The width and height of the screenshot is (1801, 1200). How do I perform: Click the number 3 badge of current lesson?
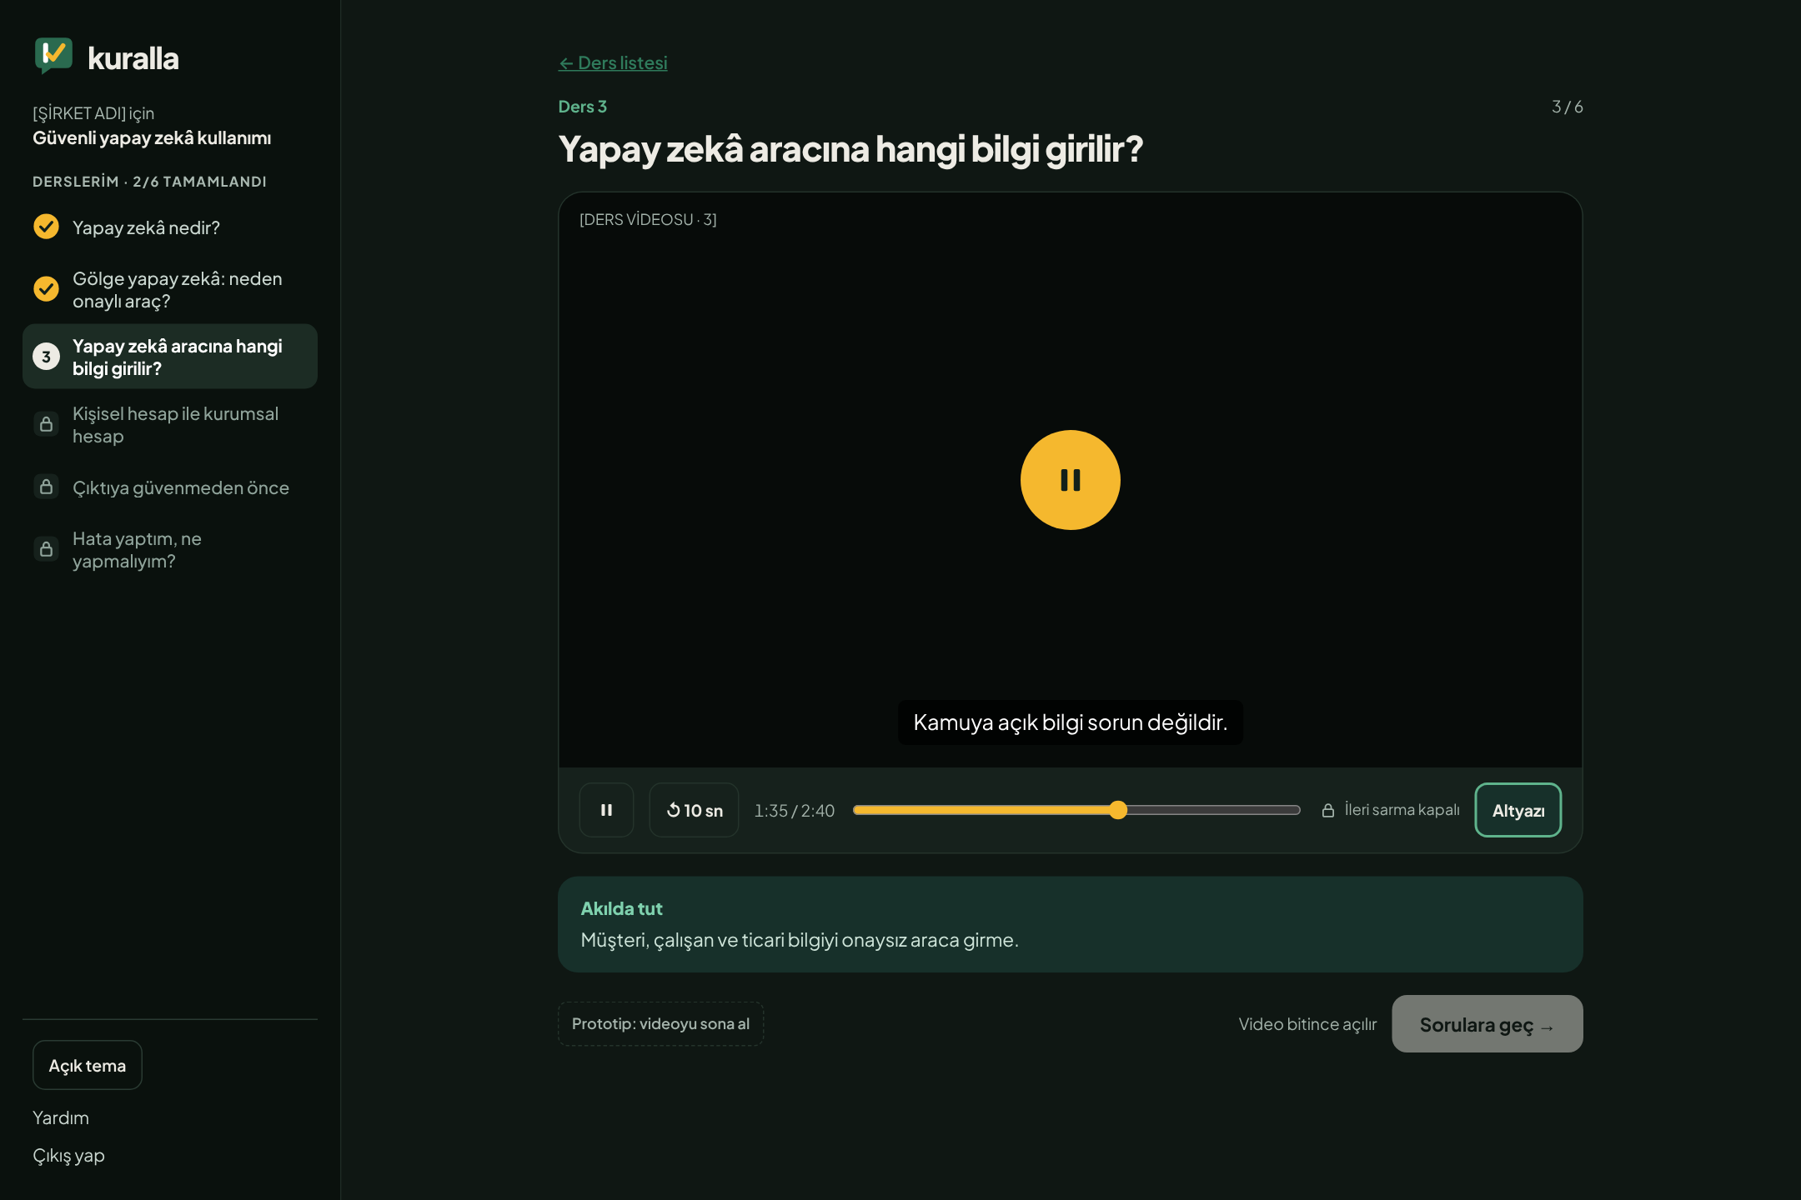coord(46,357)
